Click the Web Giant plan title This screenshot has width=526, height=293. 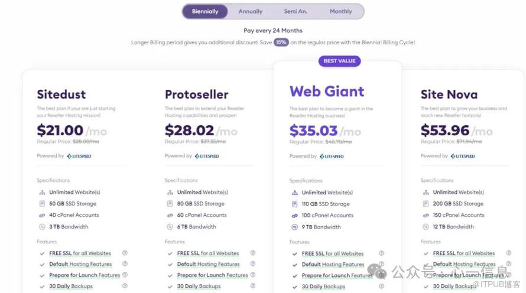click(x=327, y=92)
